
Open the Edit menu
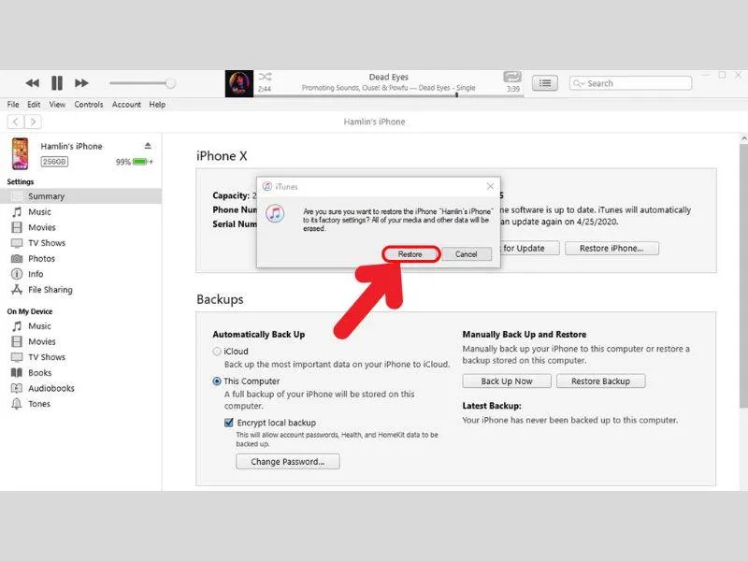34,105
